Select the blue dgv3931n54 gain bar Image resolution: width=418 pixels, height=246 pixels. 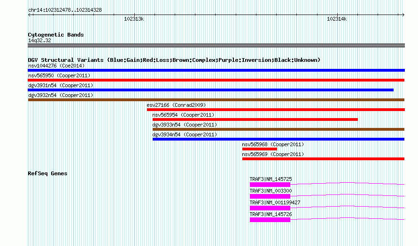click(x=210, y=90)
